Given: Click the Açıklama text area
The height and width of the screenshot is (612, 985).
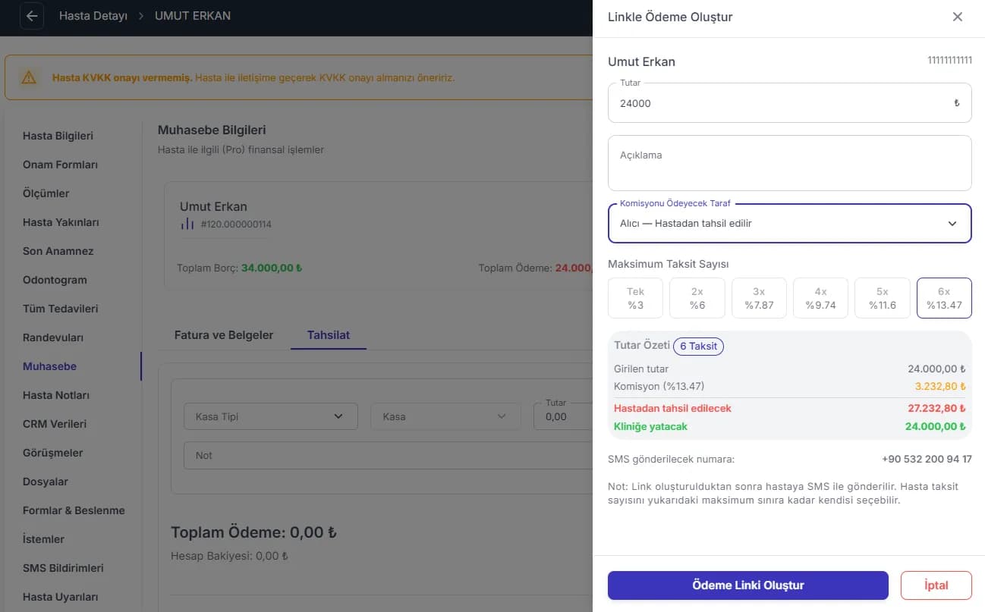Looking at the screenshot, I should tap(789, 163).
